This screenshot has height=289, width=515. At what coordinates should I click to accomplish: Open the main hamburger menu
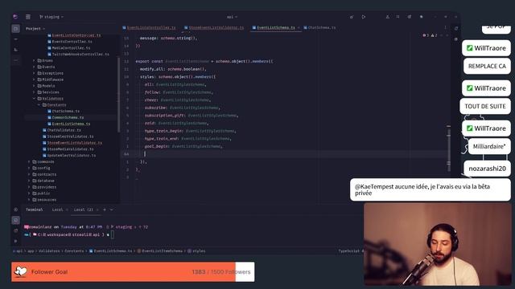(x=28, y=17)
